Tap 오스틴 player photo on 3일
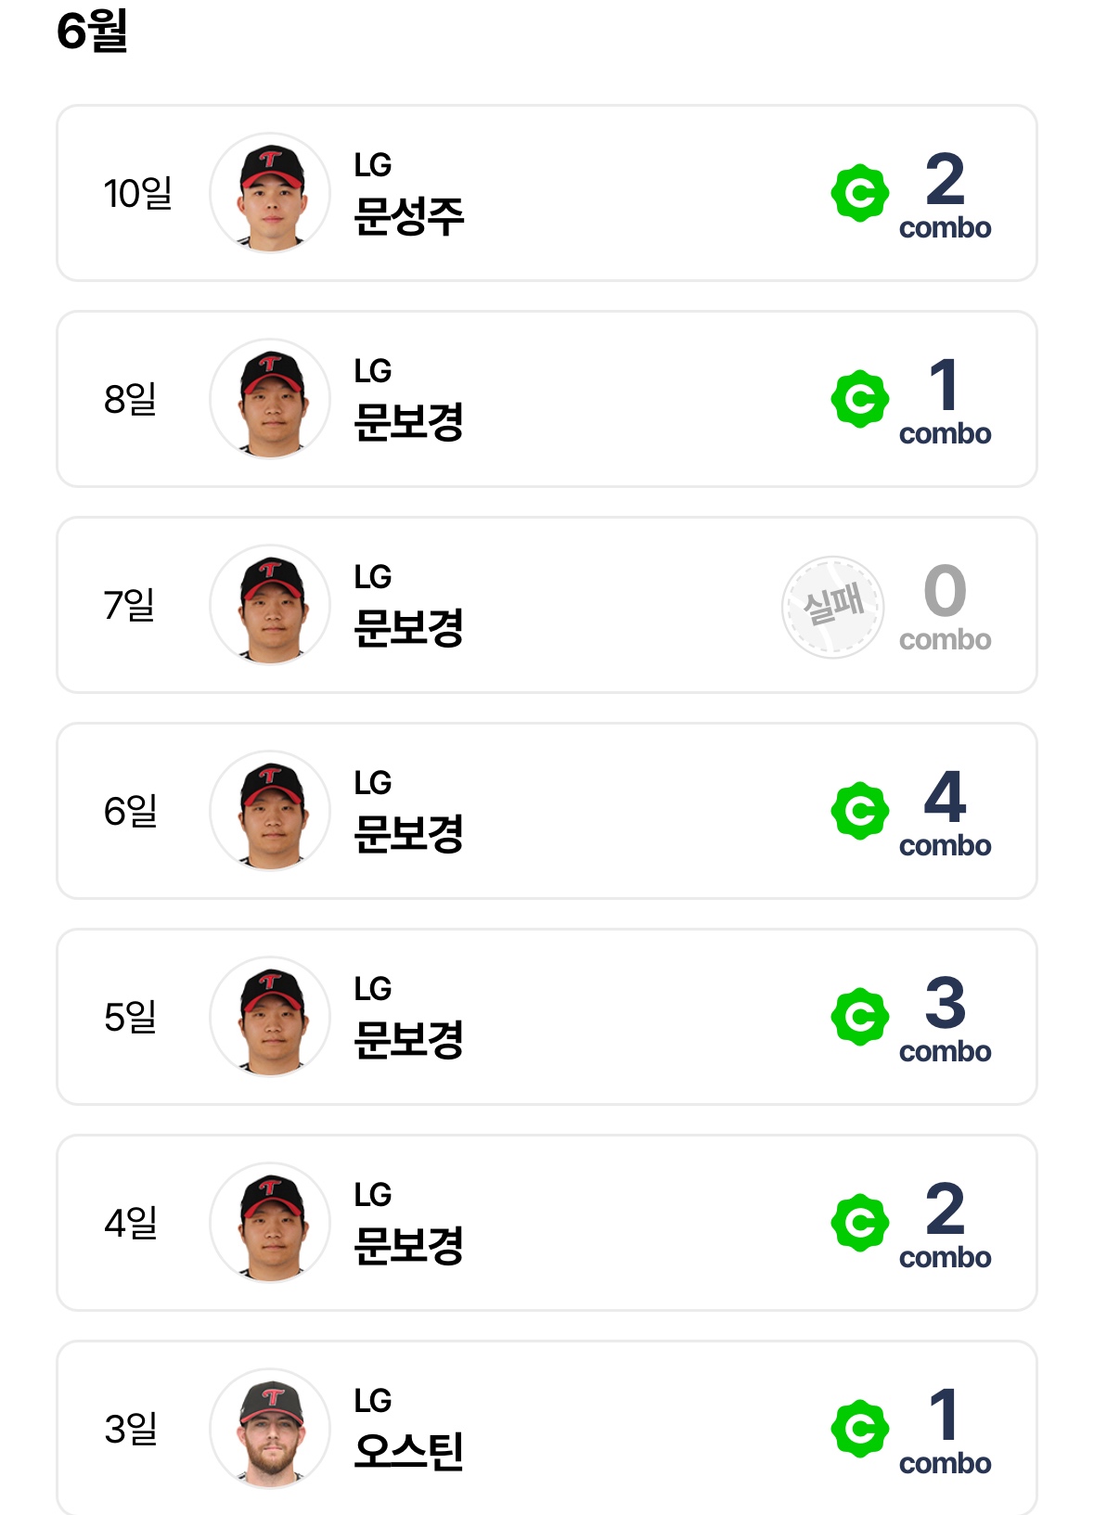 (270, 1429)
